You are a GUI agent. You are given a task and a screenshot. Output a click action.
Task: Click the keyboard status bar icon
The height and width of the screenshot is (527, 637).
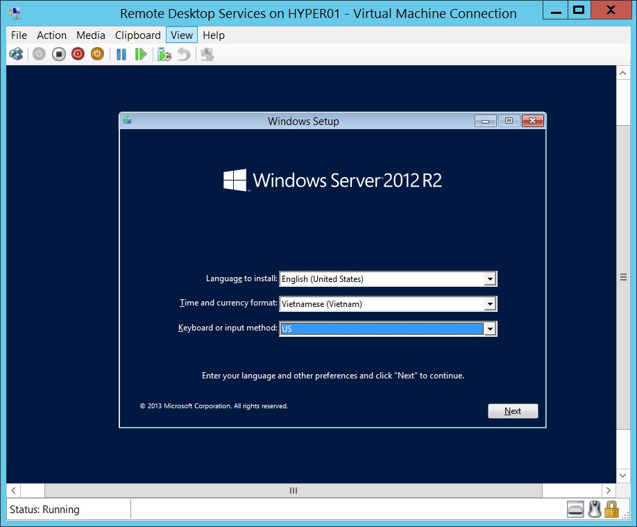(575, 509)
